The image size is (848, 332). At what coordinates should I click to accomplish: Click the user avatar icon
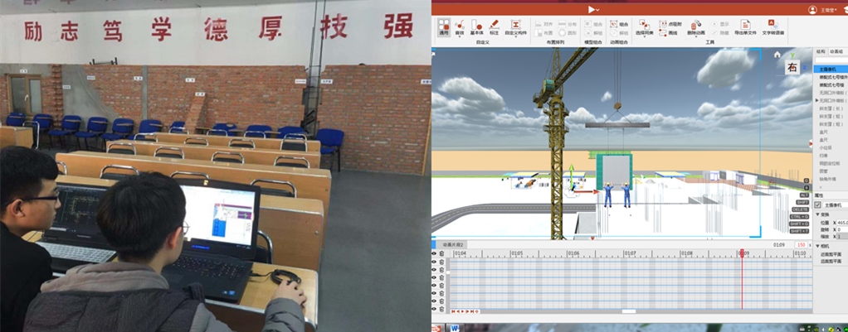tap(812, 10)
